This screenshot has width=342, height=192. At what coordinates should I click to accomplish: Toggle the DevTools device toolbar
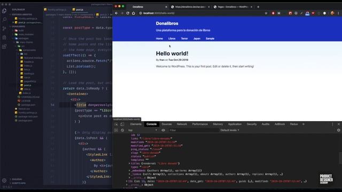(122, 124)
